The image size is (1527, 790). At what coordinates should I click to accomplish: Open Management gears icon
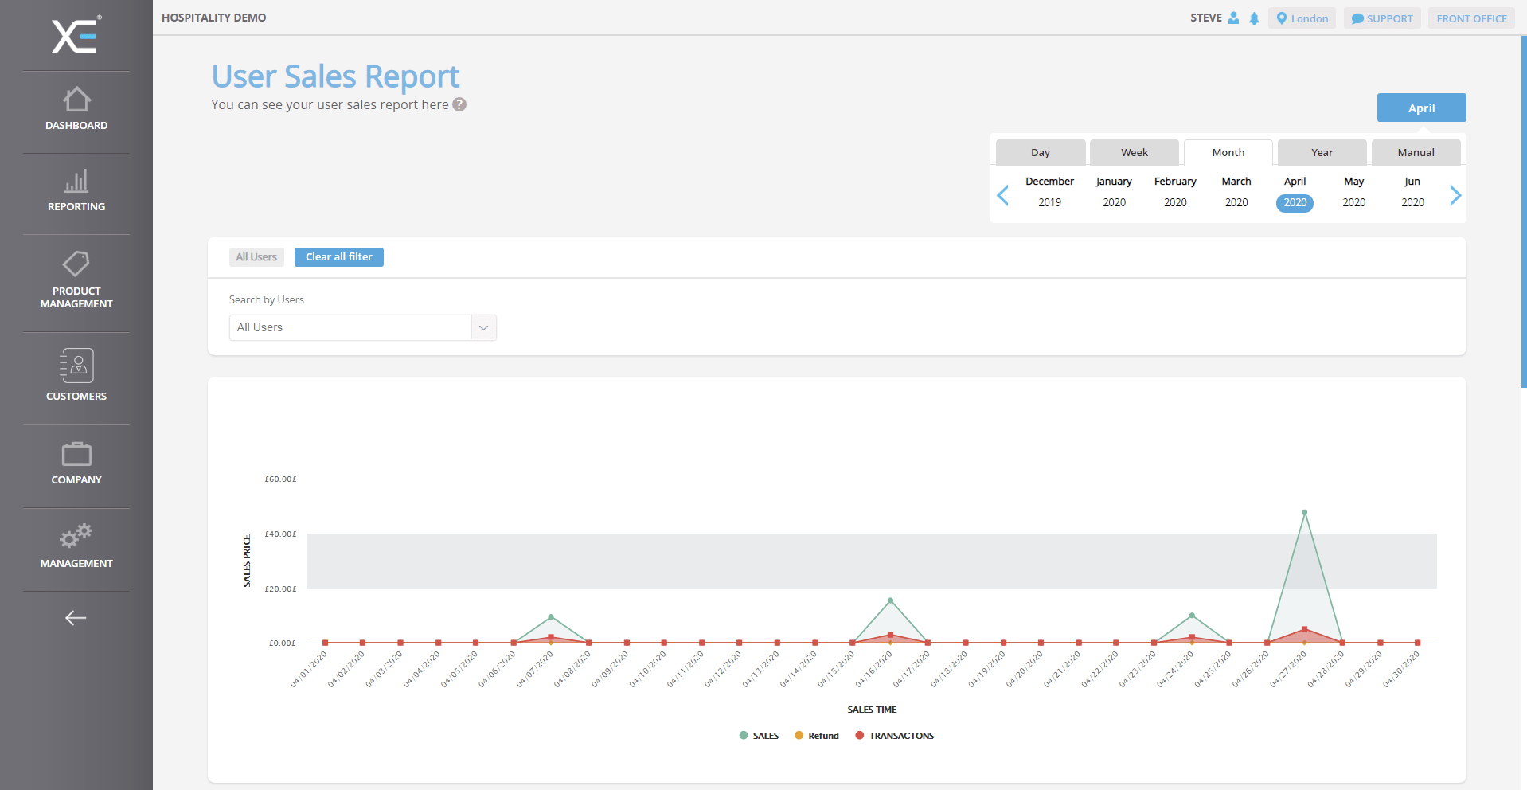pyautogui.click(x=76, y=536)
